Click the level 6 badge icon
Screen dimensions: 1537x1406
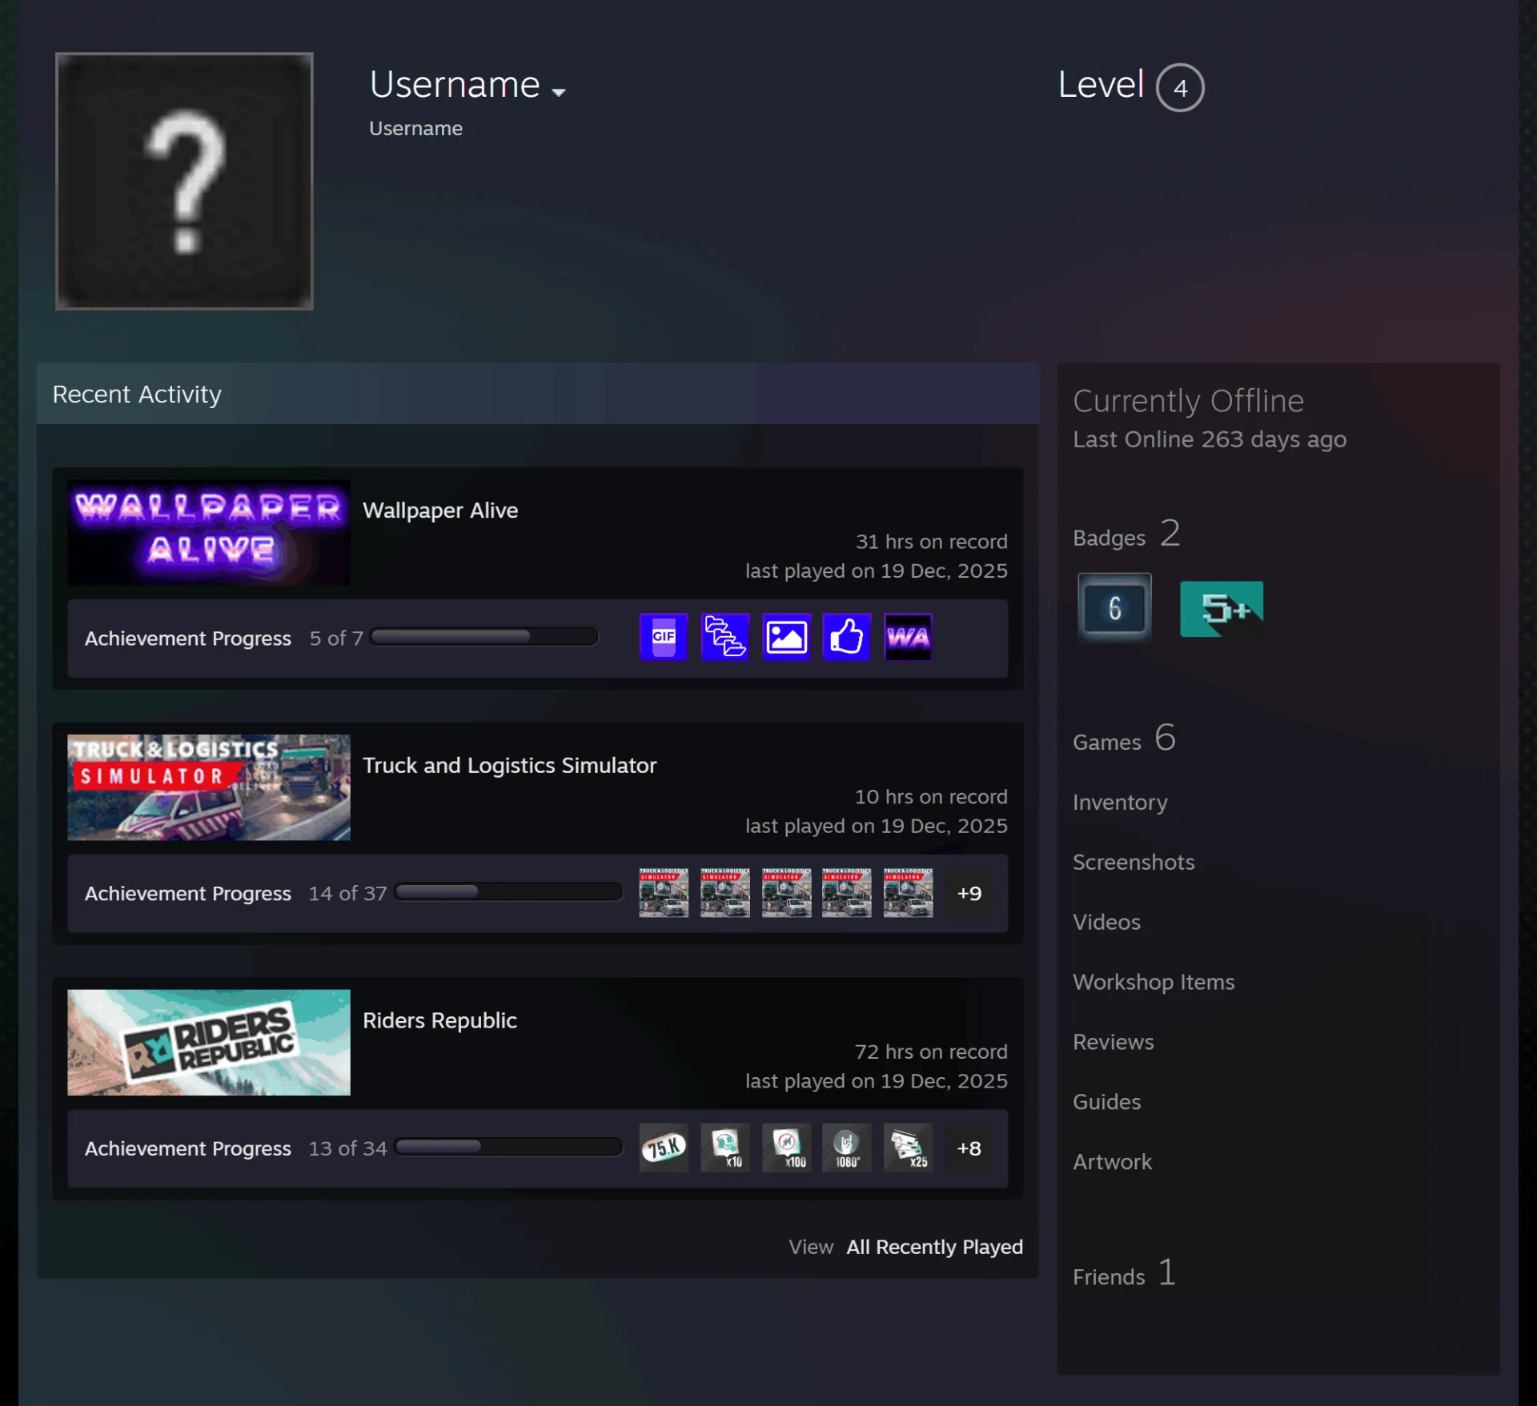tap(1114, 608)
